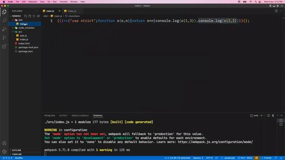This screenshot has height=160, width=285.
Task: Maximize the terminal panel with chevron
Action: coord(277,116)
